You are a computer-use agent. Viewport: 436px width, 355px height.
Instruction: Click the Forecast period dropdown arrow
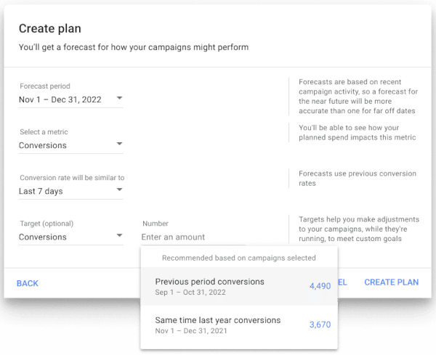(x=119, y=98)
